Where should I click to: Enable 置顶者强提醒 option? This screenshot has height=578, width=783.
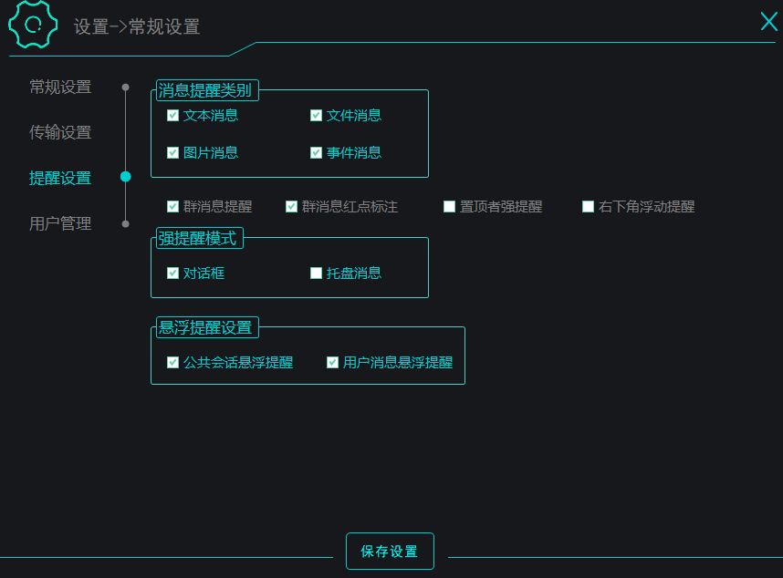449,206
